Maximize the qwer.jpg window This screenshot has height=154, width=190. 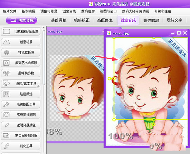179,33
